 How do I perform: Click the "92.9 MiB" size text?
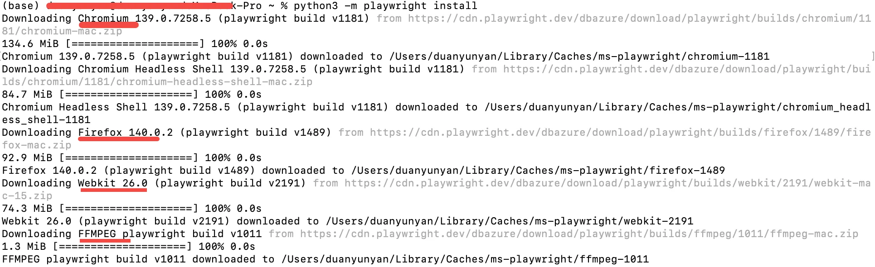[27, 158]
